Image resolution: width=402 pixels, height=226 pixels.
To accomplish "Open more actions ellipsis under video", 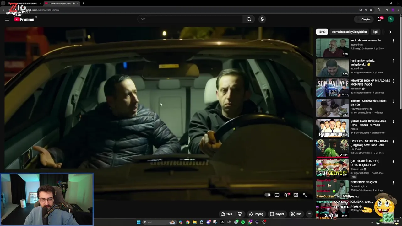I will (309, 214).
